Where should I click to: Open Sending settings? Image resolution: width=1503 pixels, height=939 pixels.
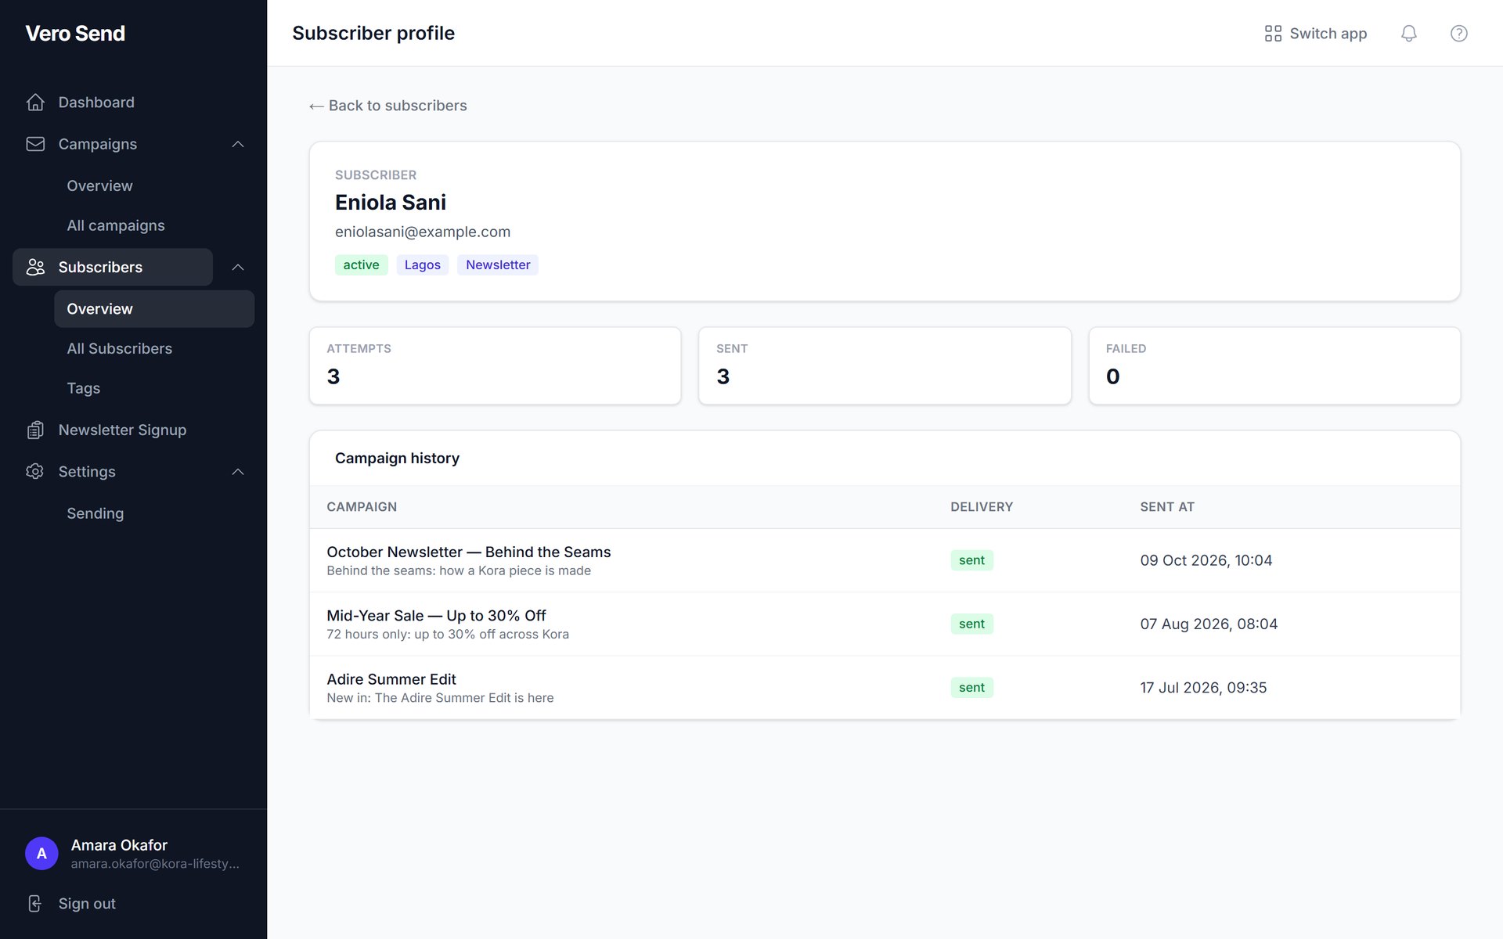(x=95, y=513)
